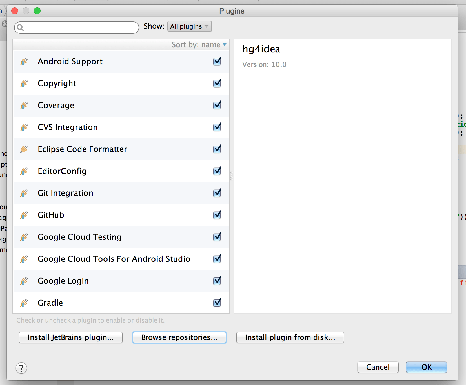Confirm with the OK button
Viewport: 466px width, 385px height.
(x=427, y=367)
